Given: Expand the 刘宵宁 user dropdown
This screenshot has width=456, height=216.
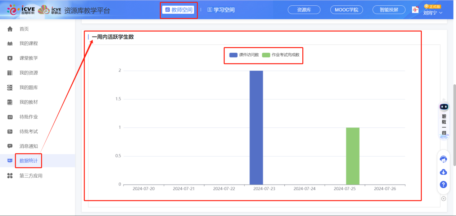Looking at the screenshot, I should tap(433, 13).
